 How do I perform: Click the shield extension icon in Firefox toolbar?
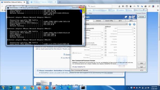(x=138, y=6)
